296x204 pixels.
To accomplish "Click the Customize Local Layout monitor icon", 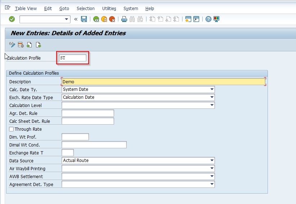I will tap(216, 19).
